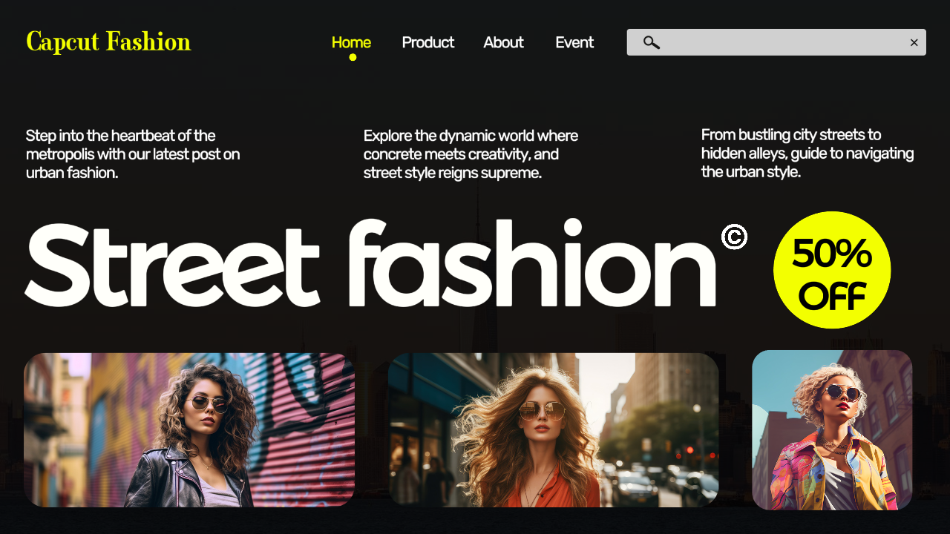
Task: Go to the Home page
Action: [351, 42]
